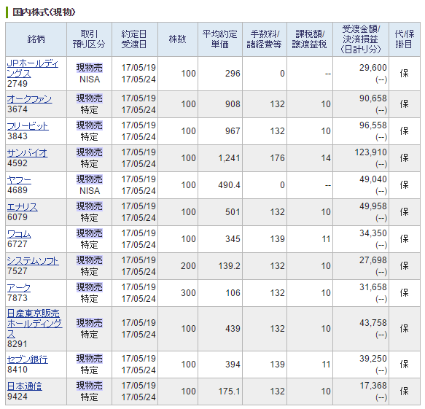Click average price 439 for 日産東京販売
Viewport: 425px width, 409px height.
point(233,329)
